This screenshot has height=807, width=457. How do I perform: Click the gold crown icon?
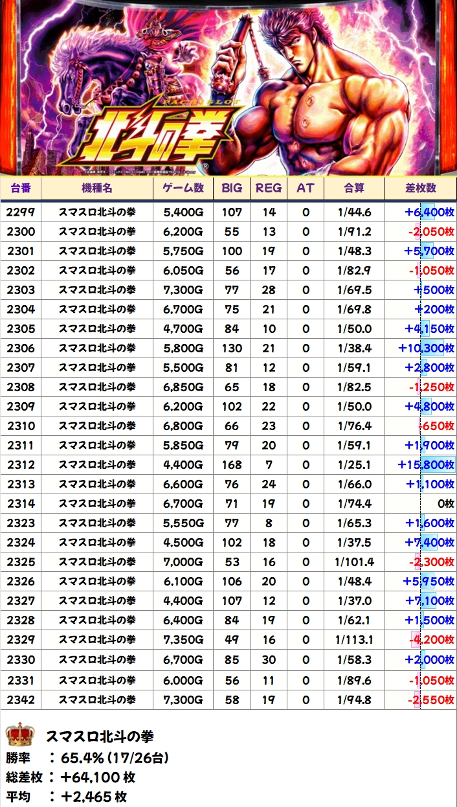pos(19,735)
